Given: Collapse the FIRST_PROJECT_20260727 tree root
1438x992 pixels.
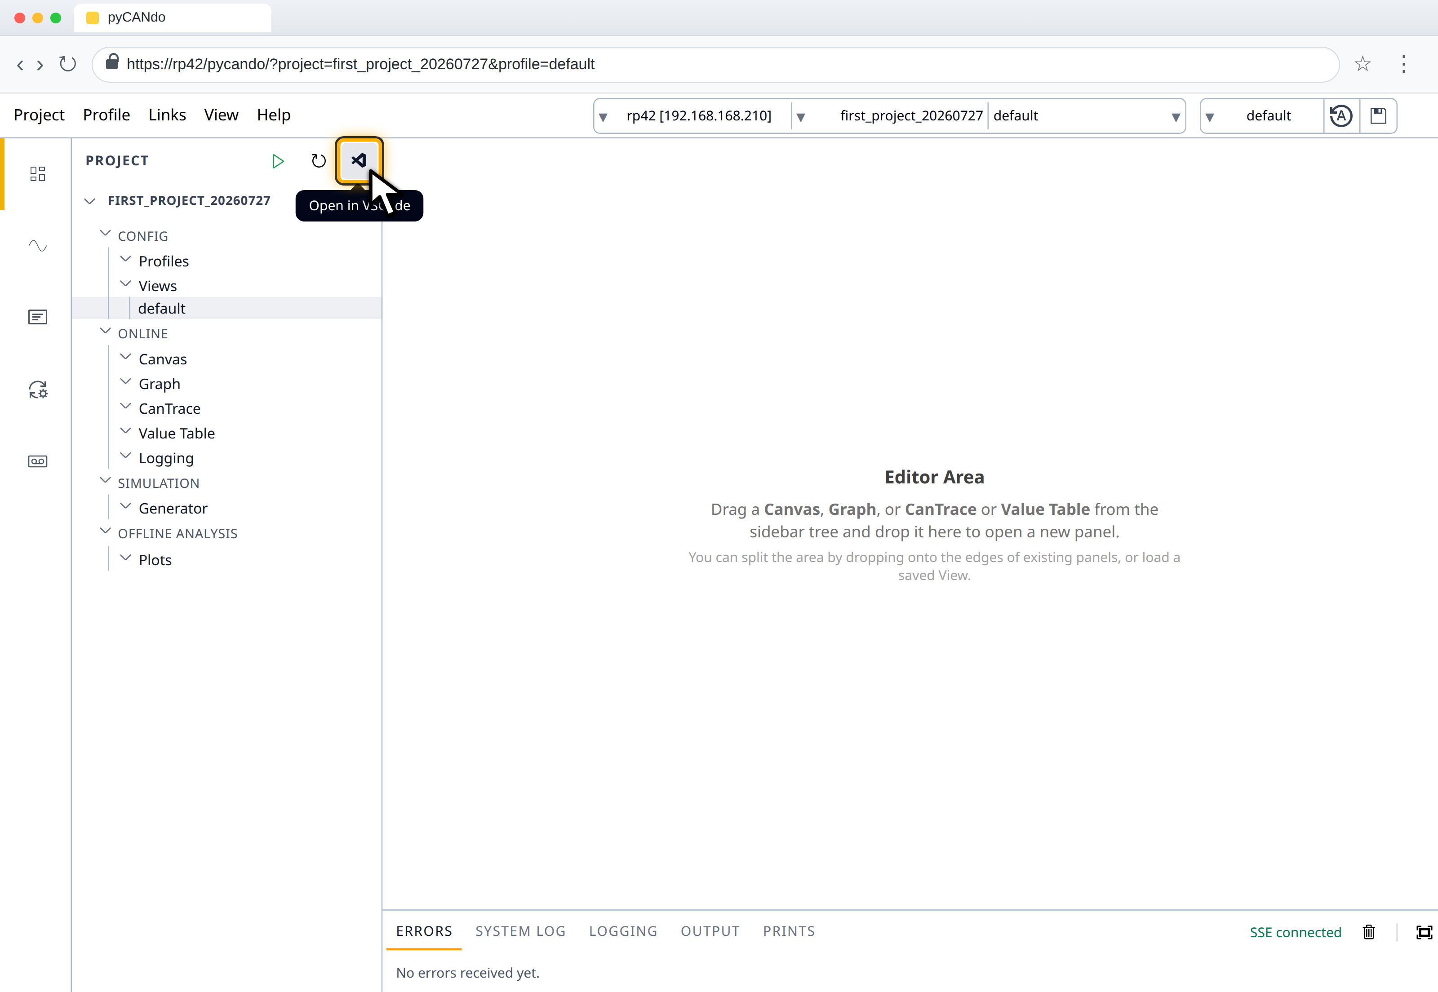Looking at the screenshot, I should click(90, 201).
